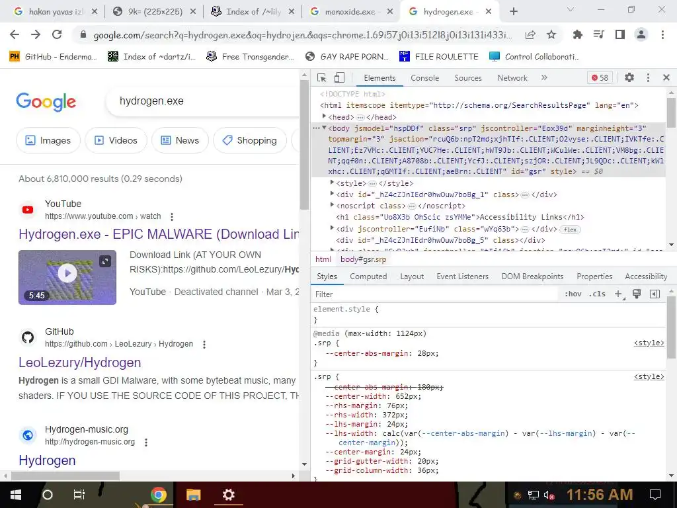
Task: Switch to Network tab in DevTools
Action: (x=512, y=78)
